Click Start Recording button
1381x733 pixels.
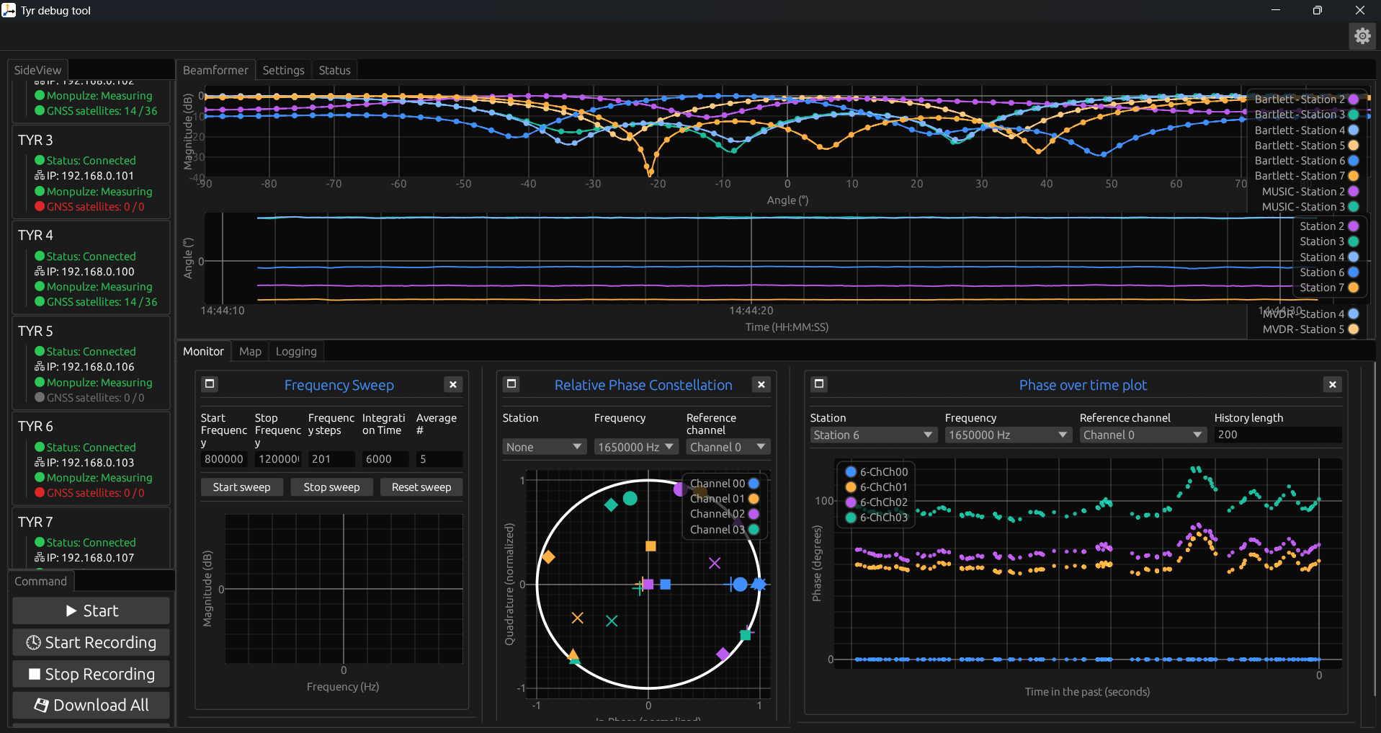(x=91, y=642)
